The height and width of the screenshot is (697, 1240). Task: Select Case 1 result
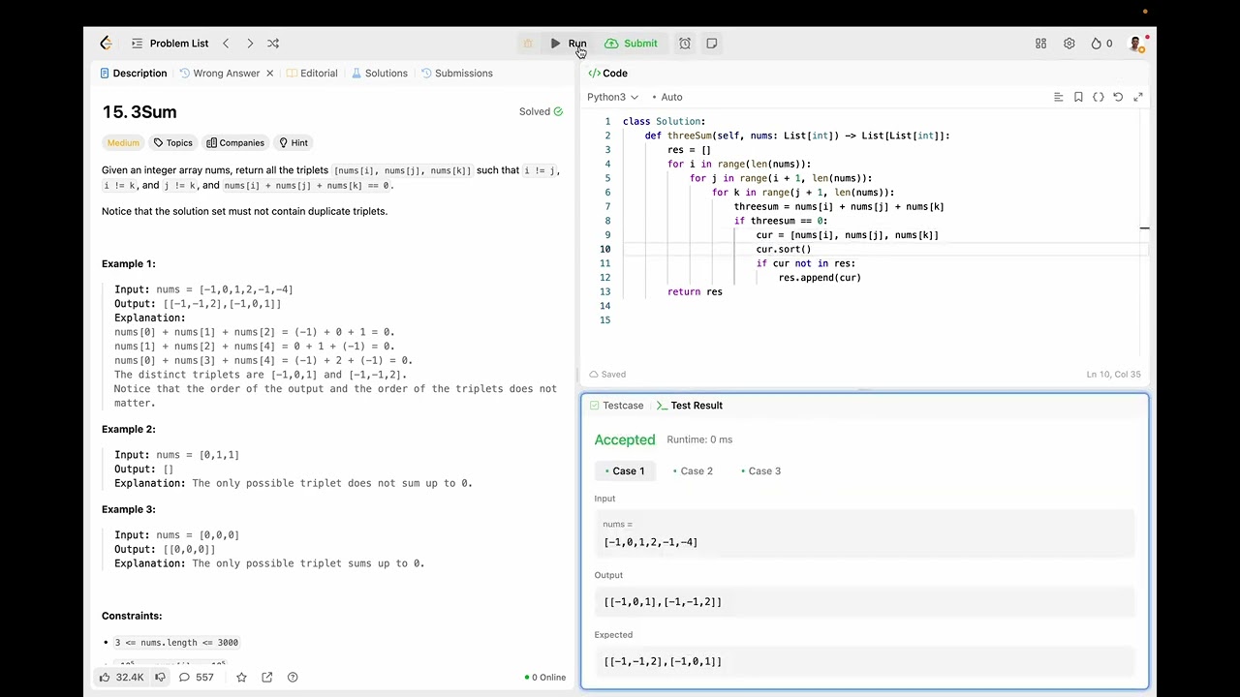tap(625, 470)
